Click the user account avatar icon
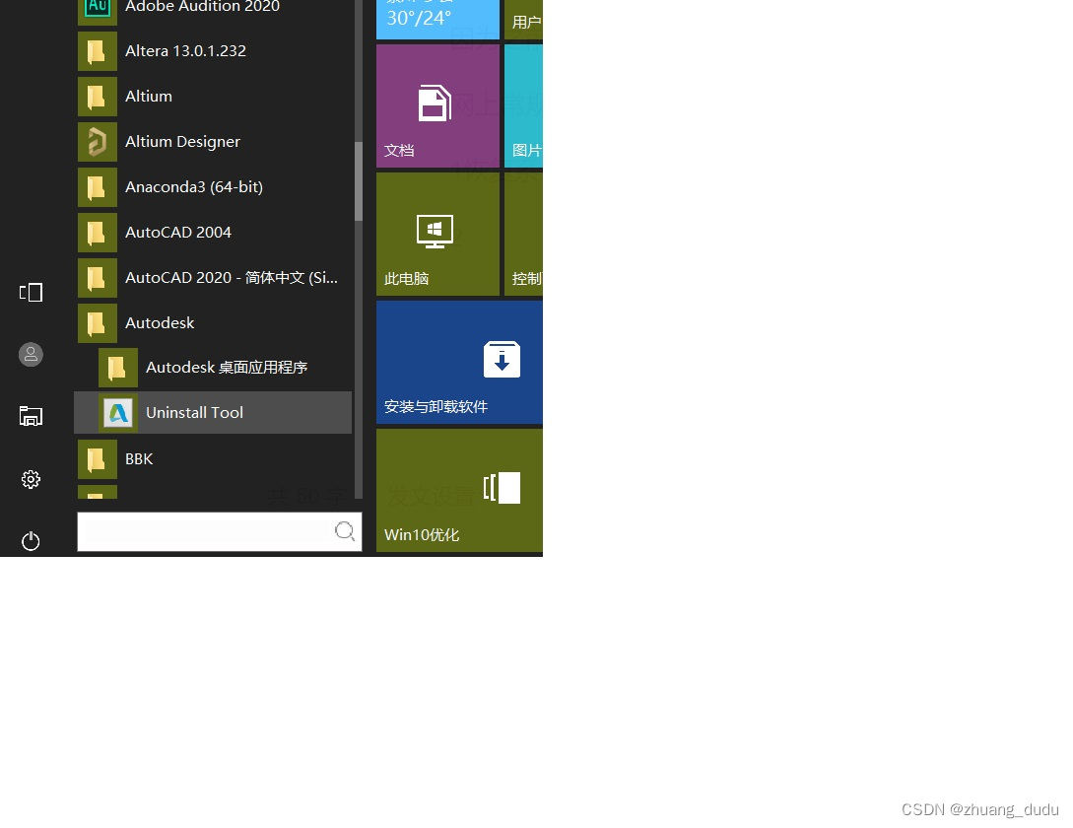 point(31,354)
